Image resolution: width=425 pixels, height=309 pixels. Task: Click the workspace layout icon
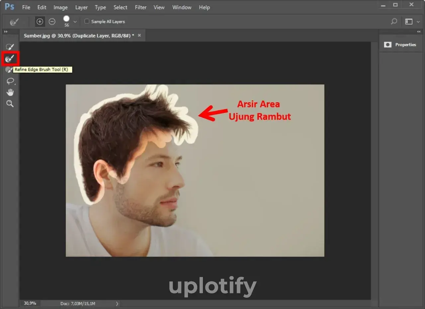[409, 22]
